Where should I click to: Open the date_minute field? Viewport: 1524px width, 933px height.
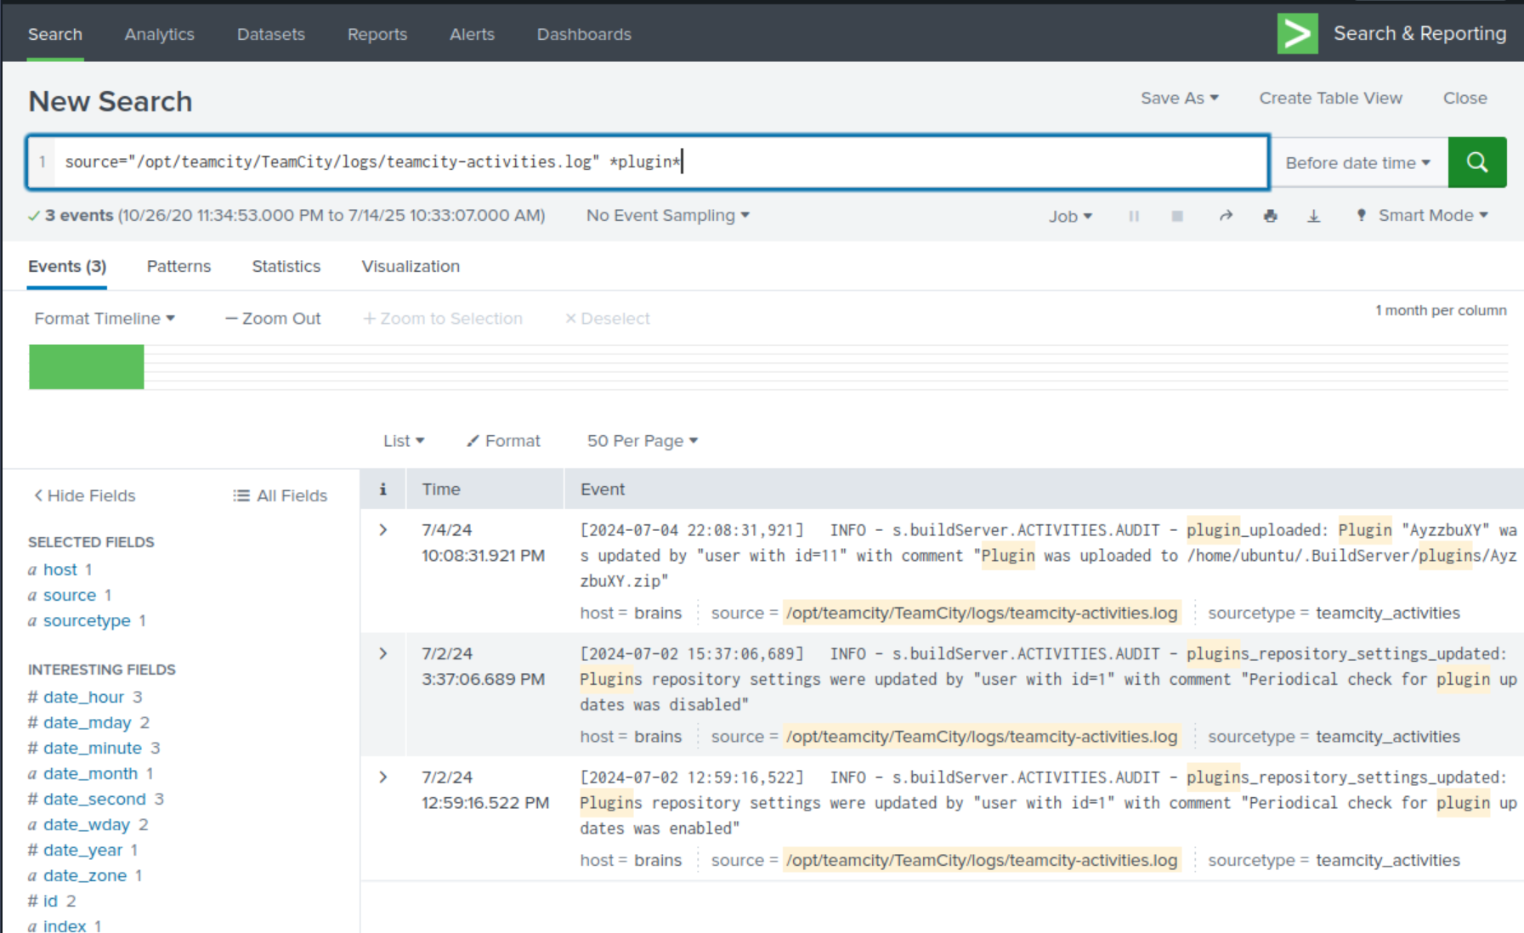[93, 749]
